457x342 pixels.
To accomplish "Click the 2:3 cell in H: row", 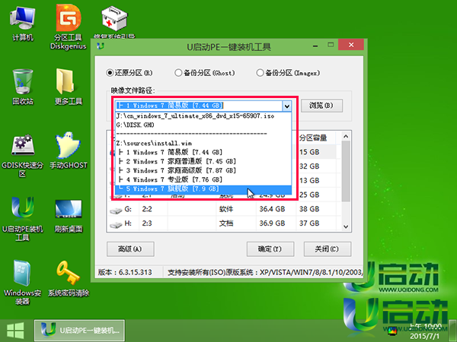I will (x=147, y=223).
